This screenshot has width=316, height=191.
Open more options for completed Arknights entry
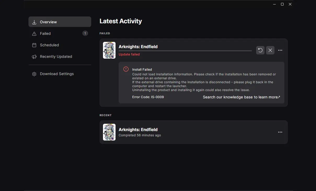(280, 132)
